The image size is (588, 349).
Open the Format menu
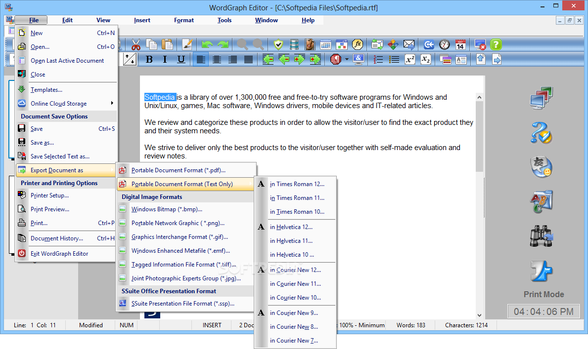tap(184, 20)
